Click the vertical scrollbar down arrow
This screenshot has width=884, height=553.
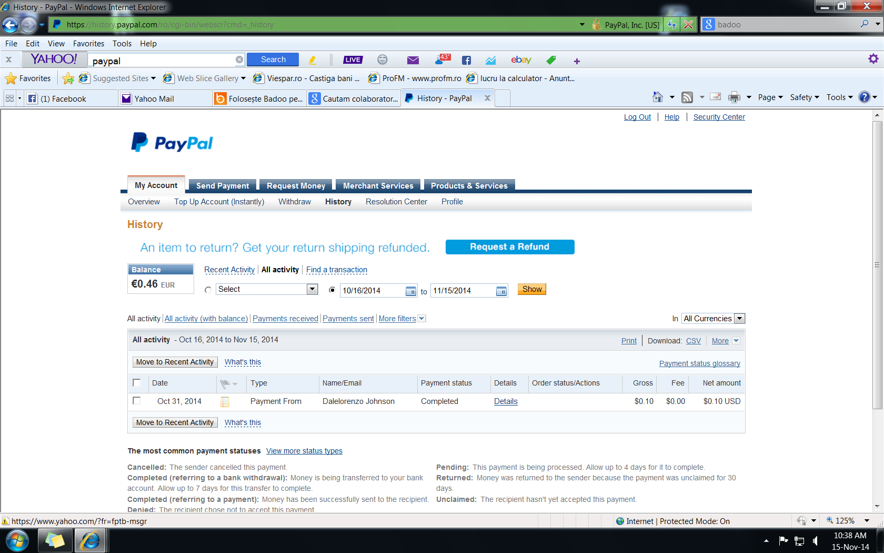pyautogui.click(x=877, y=507)
